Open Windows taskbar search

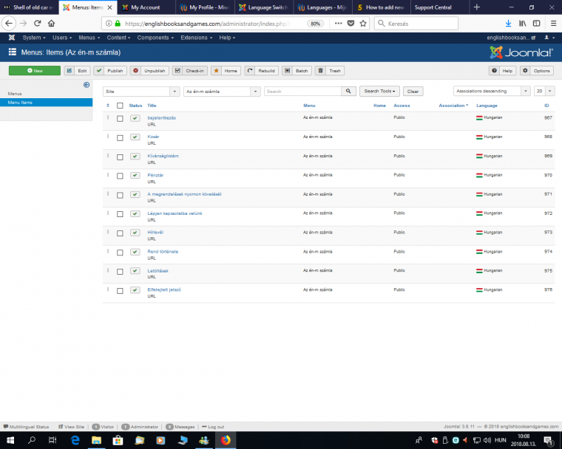pyautogui.click(x=32, y=440)
